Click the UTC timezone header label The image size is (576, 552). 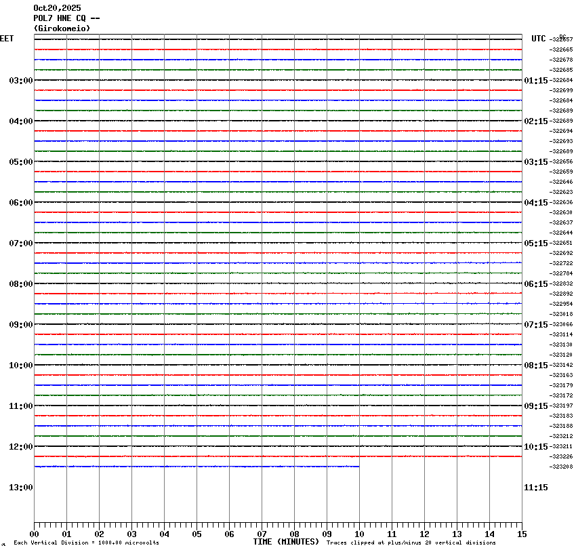[x=538, y=39]
